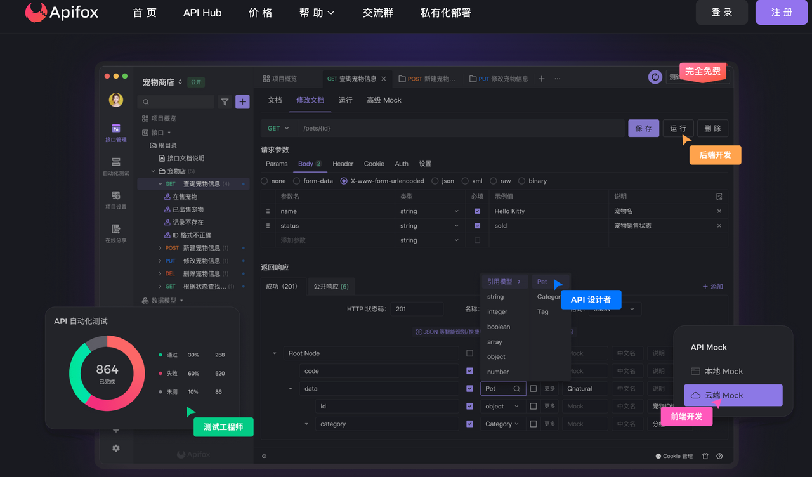Open the 帮助 menu in top navigation
The width and height of the screenshot is (812, 477).
coord(317,12)
